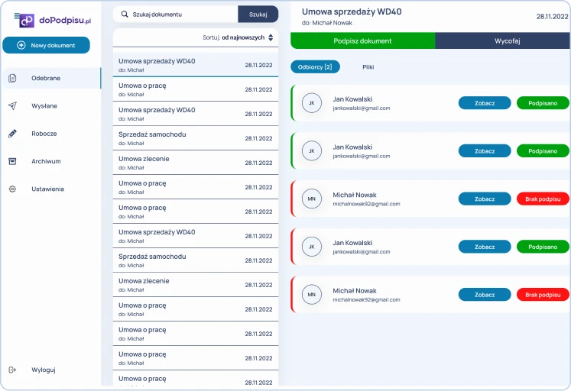Click the Robocze pencil icon

[x=12, y=134]
